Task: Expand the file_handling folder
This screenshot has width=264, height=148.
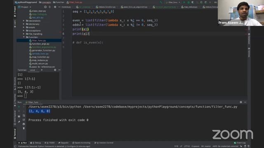Action: tap(24, 34)
